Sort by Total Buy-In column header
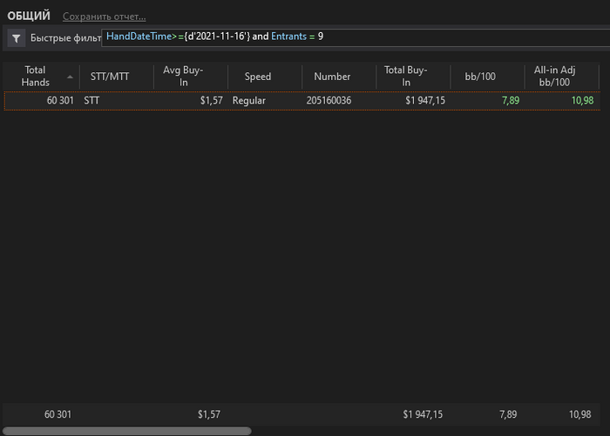 coord(406,77)
